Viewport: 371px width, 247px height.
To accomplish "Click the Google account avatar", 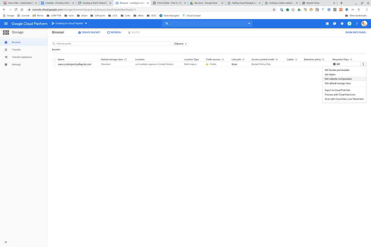I will (x=364, y=24).
